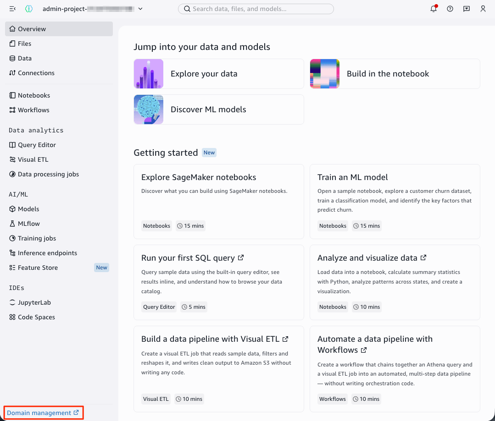495x421 pixels.
Task: Click the Code Spaces icon in sidebar
Action: 12,317
